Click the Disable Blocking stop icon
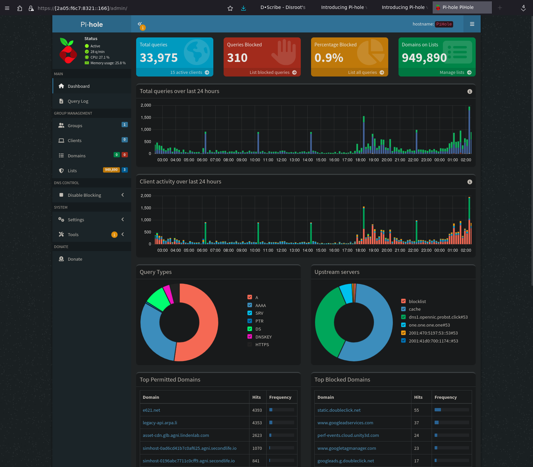The width and height of the screenshot is (533, 467). coord(61,195)
